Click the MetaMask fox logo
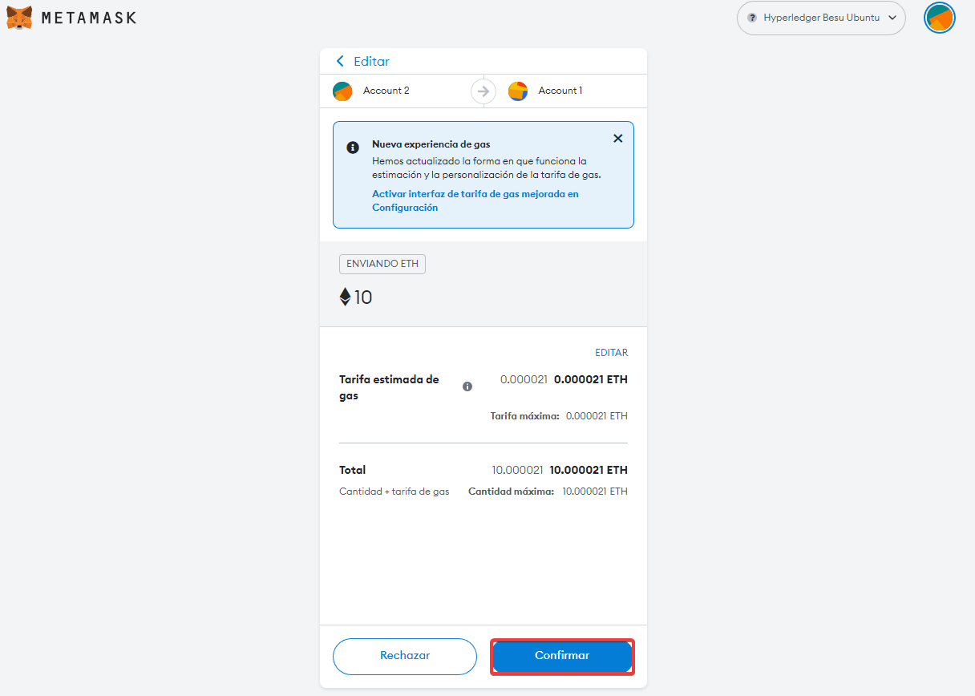This screenshot has height=696, width=975. coord(20,18)
